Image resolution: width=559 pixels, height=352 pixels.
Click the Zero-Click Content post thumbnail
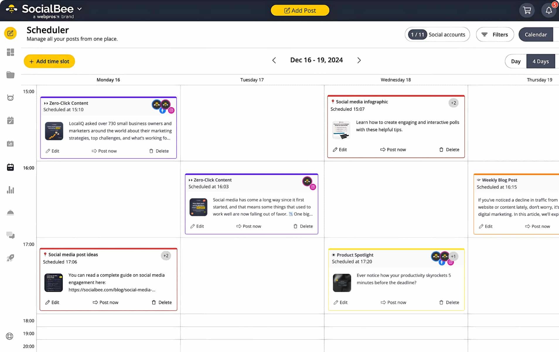54,131
